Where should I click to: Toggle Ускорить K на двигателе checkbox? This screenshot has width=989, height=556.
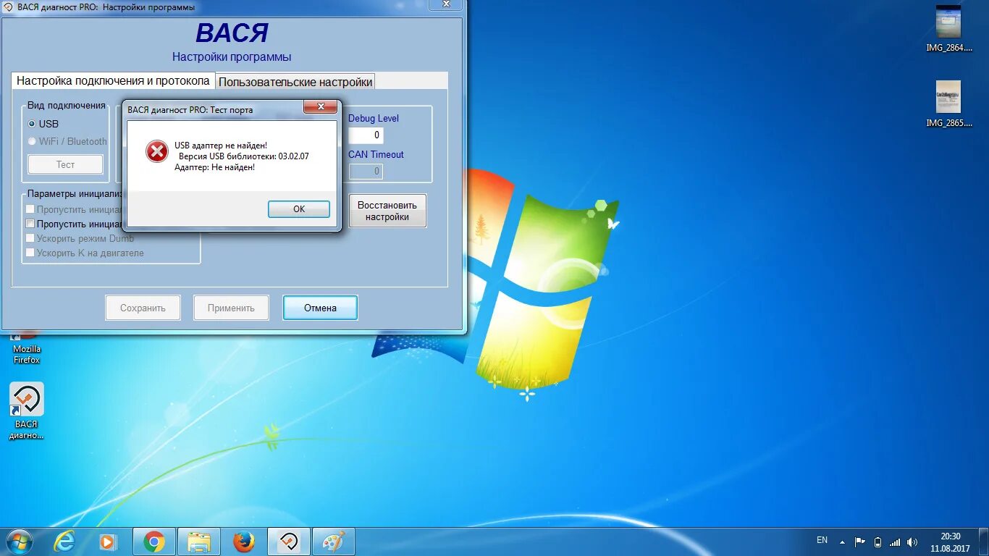(30, 253)
